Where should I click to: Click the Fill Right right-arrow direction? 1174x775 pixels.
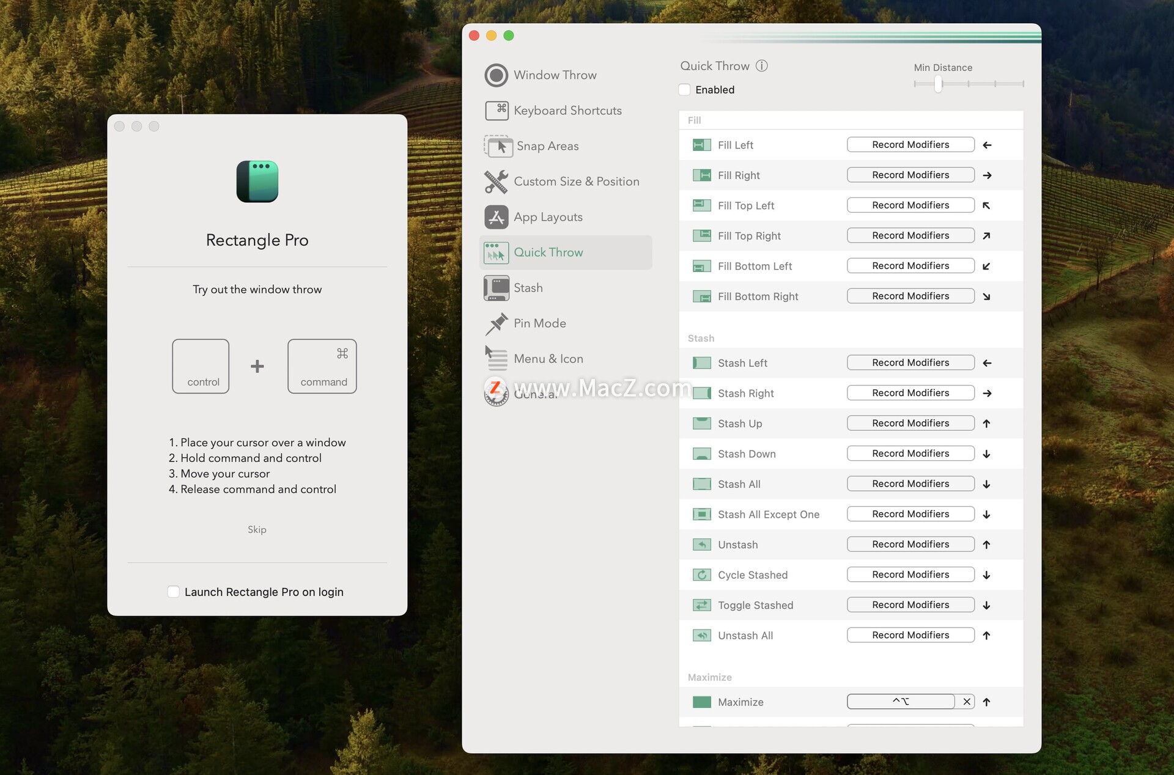987,175
